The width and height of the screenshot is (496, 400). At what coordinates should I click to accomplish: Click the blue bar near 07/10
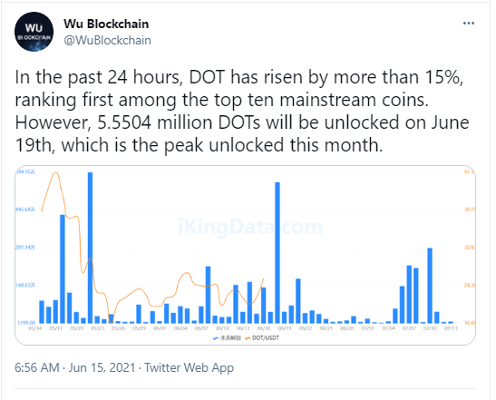click(x=430, y=286)
